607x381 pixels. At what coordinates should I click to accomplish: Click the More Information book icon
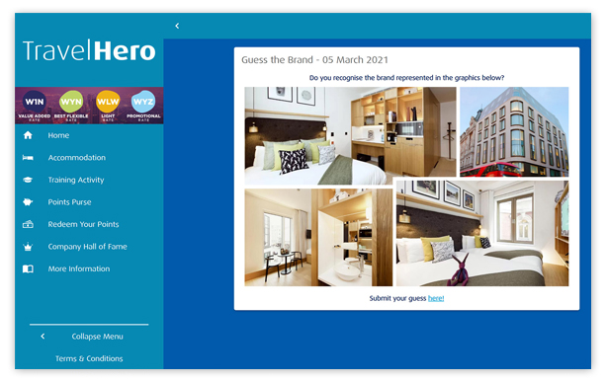(x=28, y=268)
